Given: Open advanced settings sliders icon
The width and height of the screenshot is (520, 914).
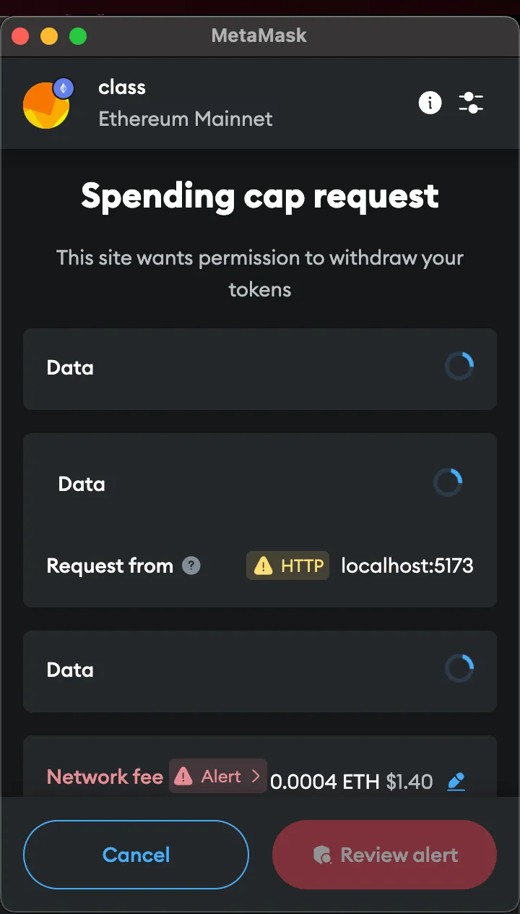Looking at the screenshot, I should pos(471,103).
